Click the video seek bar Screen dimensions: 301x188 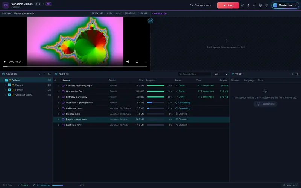[75, 67]
